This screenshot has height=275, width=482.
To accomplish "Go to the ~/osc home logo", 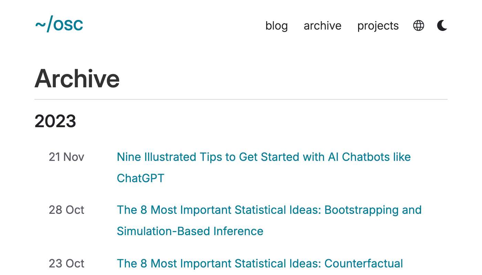I will tap(59, 24).
